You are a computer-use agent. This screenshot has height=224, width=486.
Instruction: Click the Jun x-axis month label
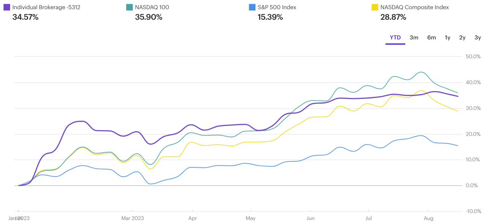pyautogui.click(x=310, y=218)
